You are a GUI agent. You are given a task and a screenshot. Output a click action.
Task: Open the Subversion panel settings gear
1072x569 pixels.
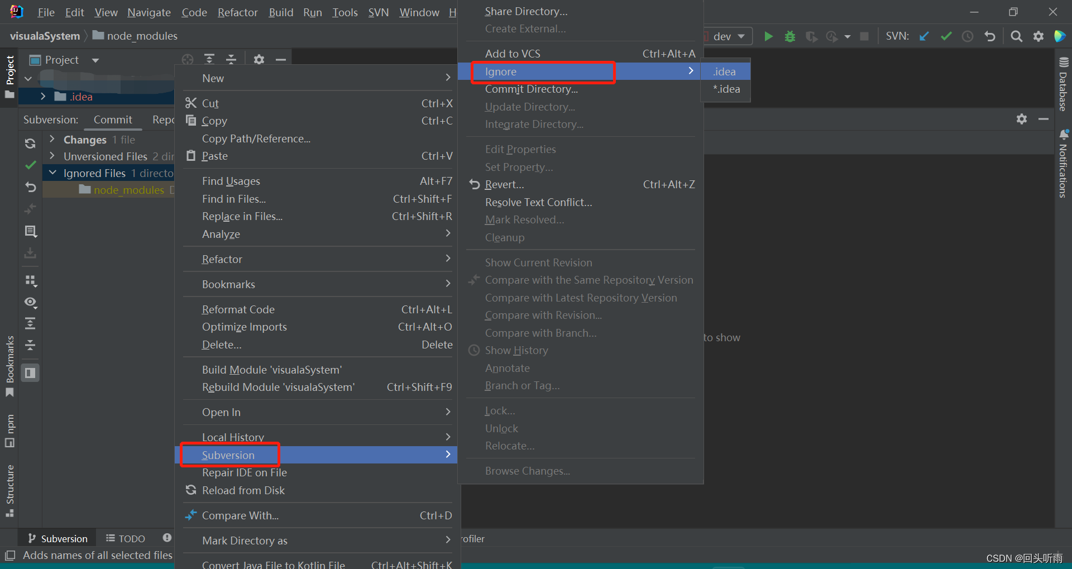(x=1021, y=119)
